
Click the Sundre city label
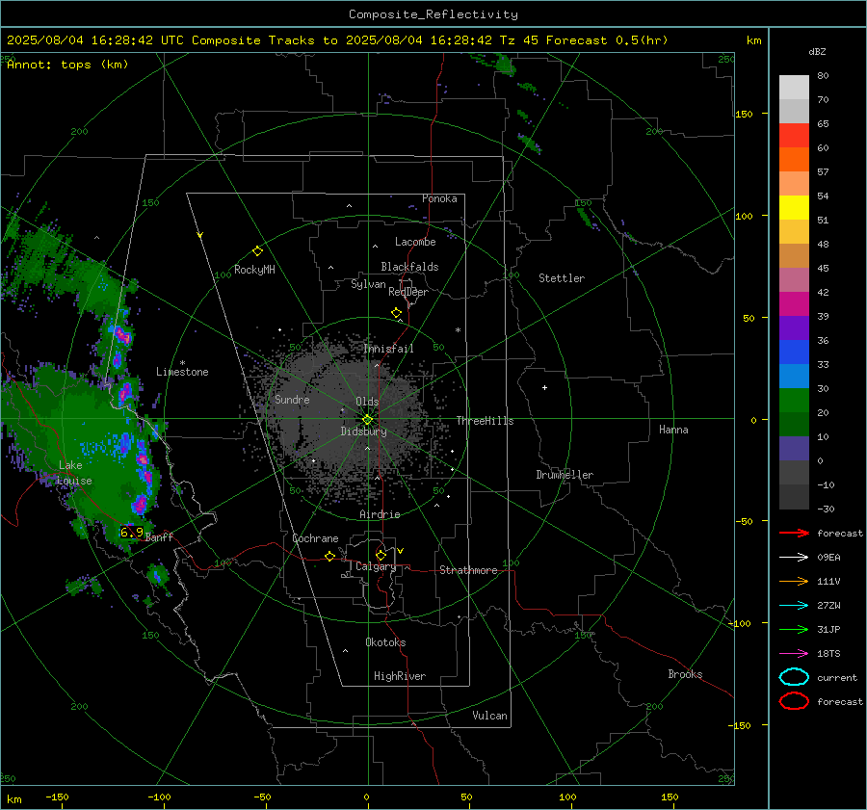(292, 400)
